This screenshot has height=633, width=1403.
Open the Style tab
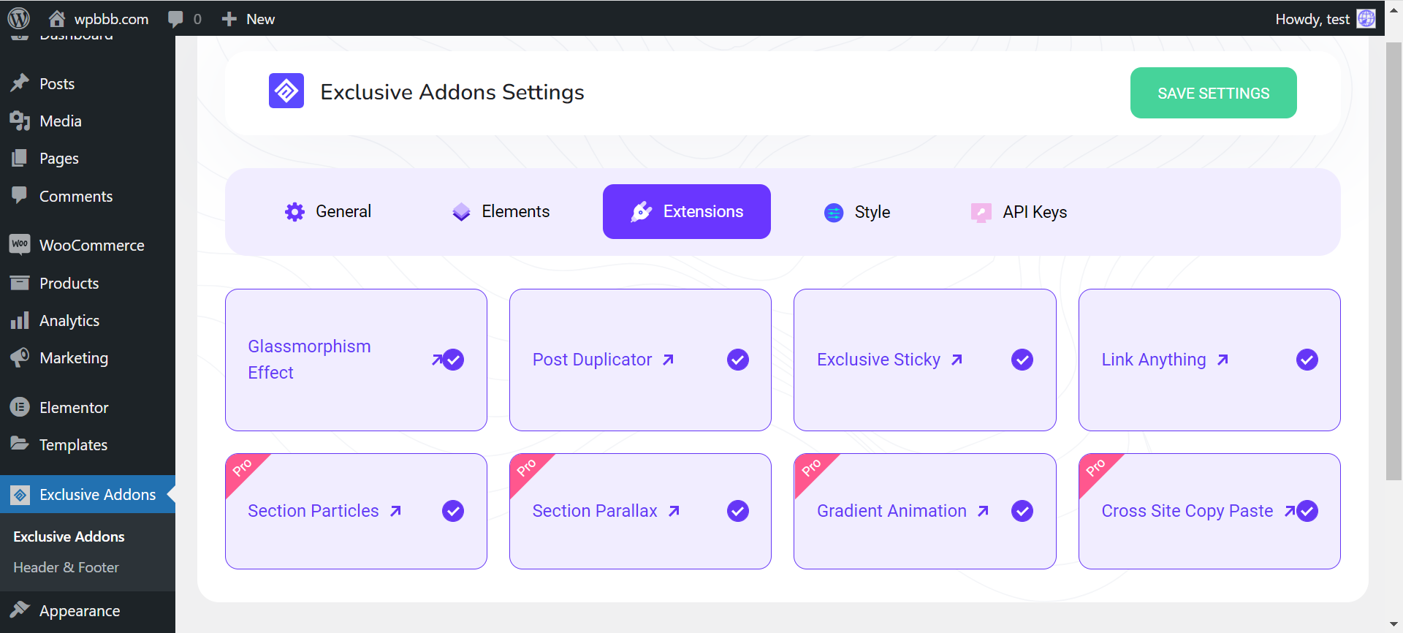(857, 212)
